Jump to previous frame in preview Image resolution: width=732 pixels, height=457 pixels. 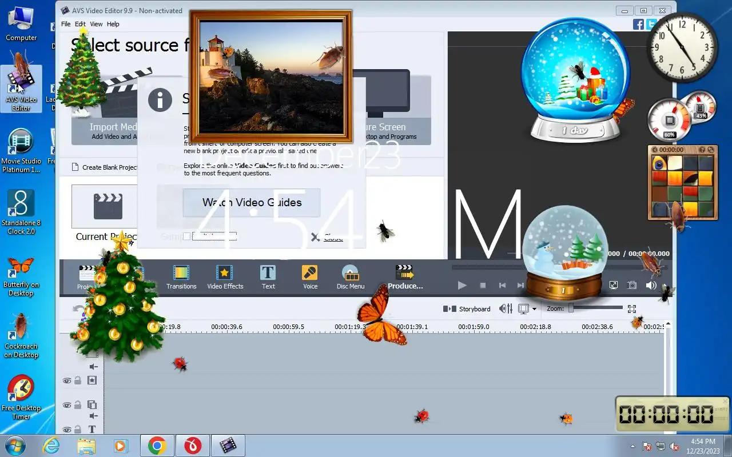coord(502,285)
